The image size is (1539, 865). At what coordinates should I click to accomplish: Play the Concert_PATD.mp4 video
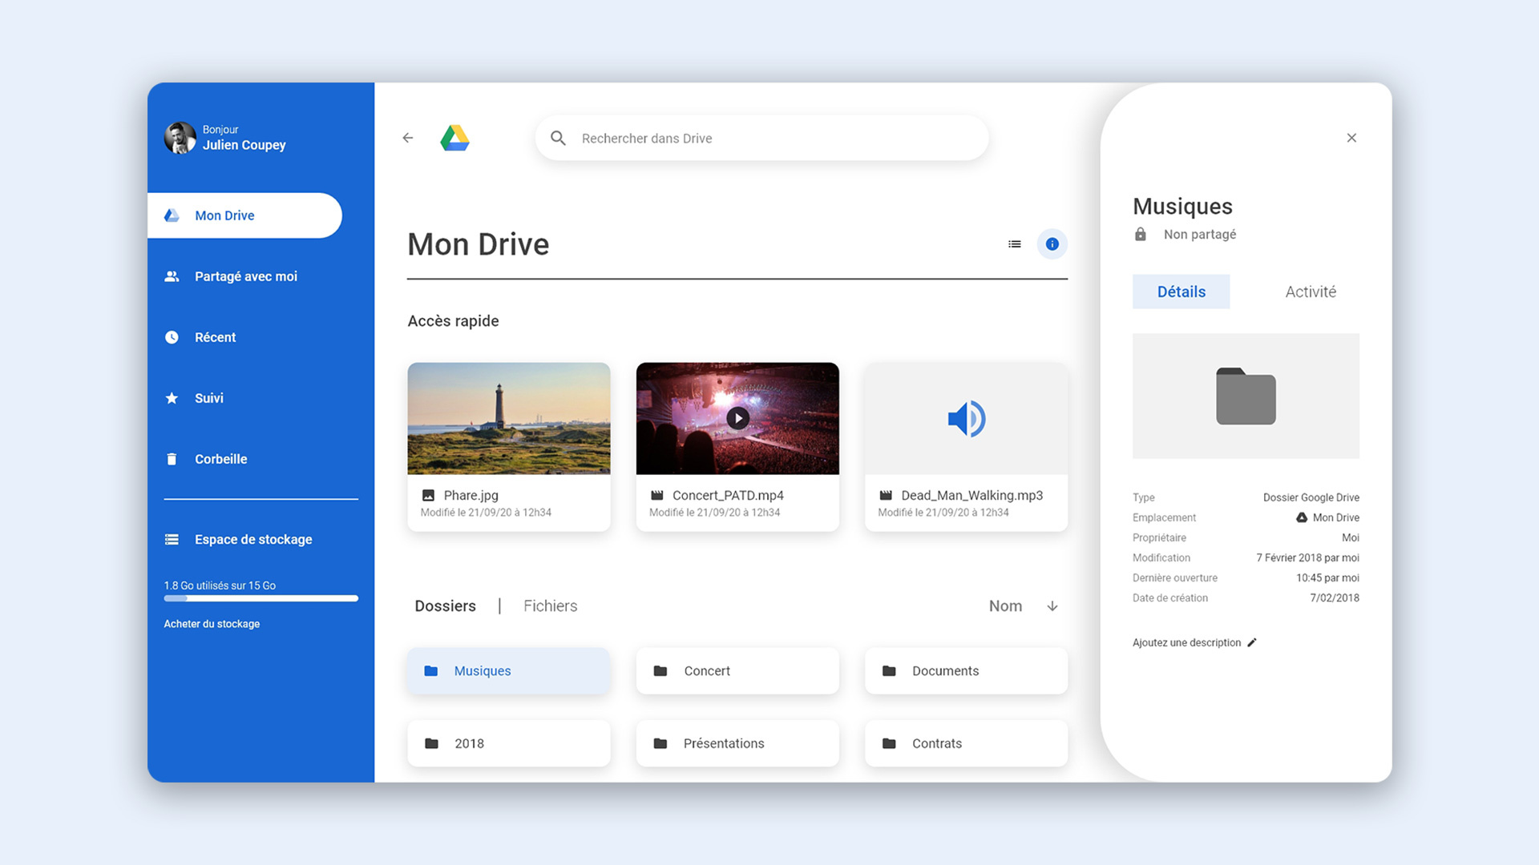[737, 417]
